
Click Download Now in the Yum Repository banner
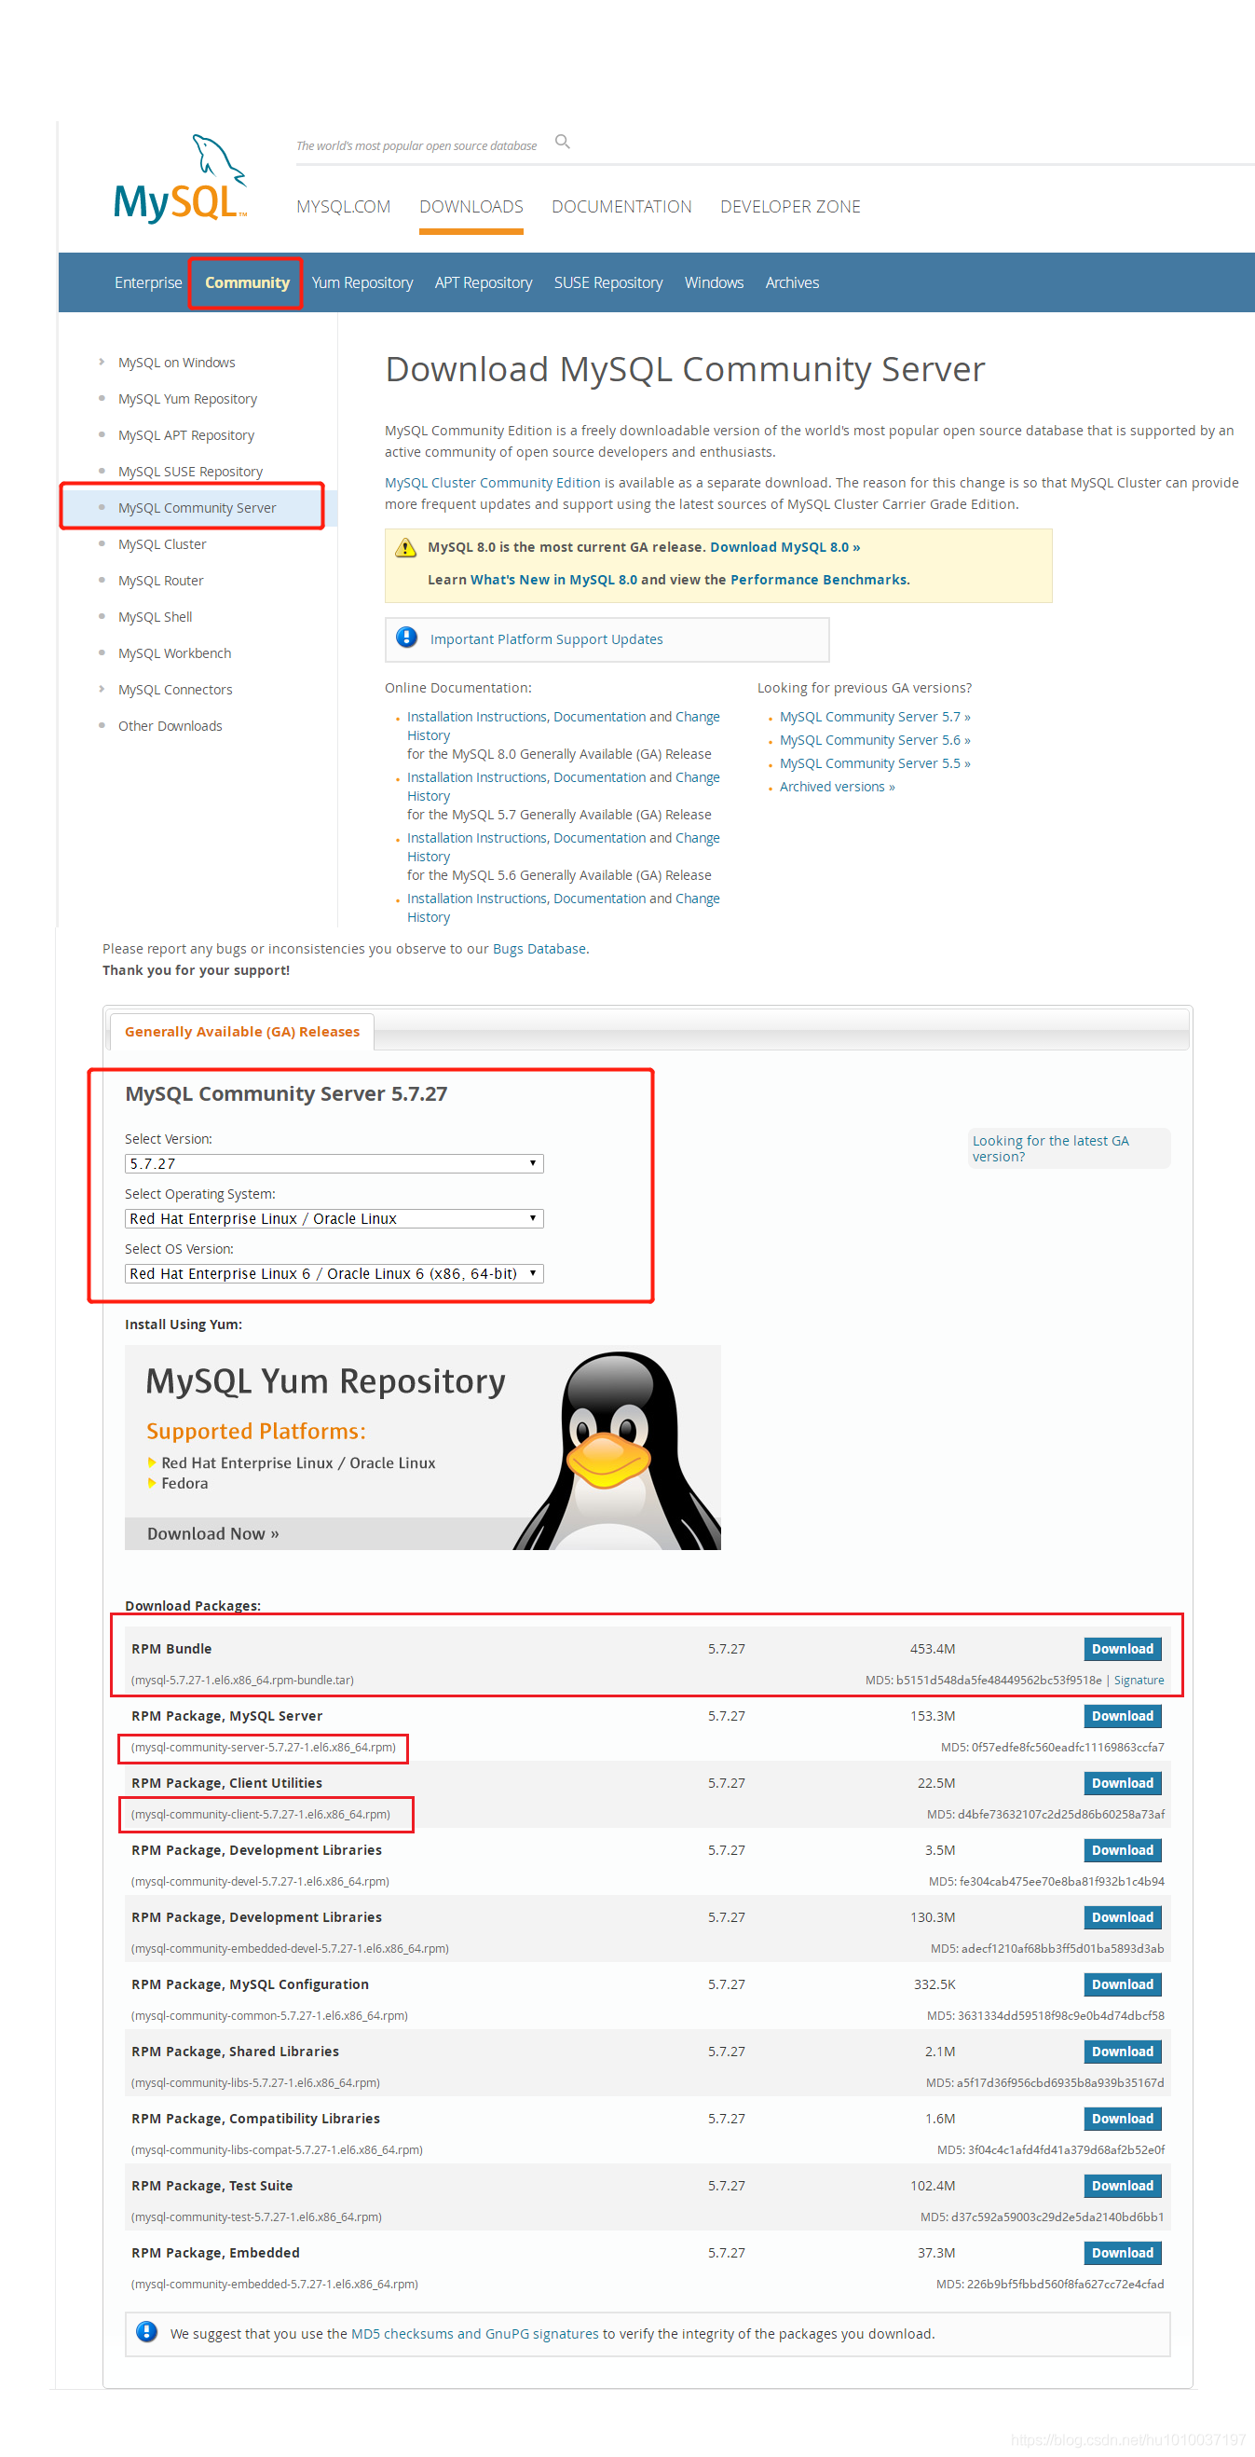click(212, 1533)
